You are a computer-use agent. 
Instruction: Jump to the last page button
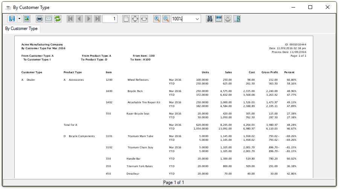(98, 19)
